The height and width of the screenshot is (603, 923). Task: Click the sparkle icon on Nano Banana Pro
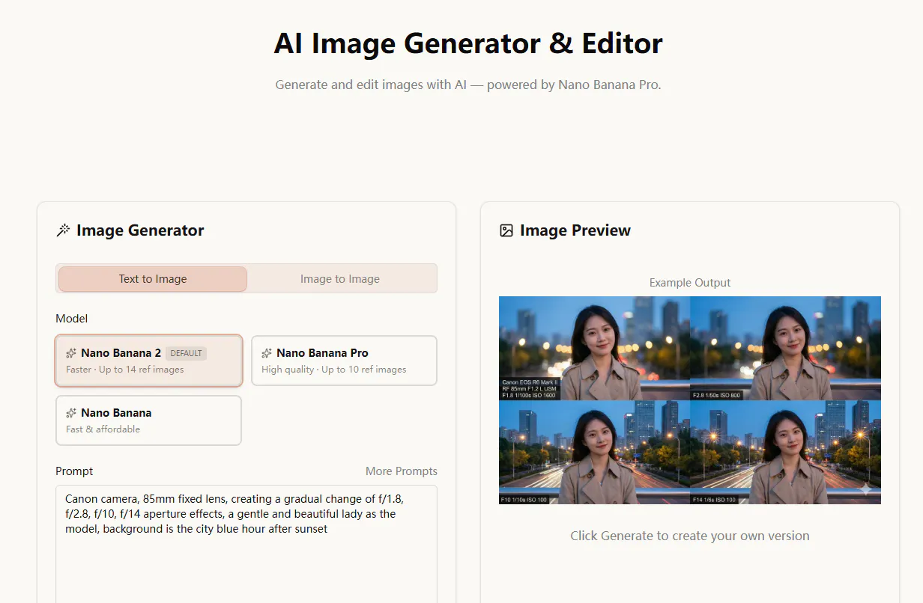[267, 353]
